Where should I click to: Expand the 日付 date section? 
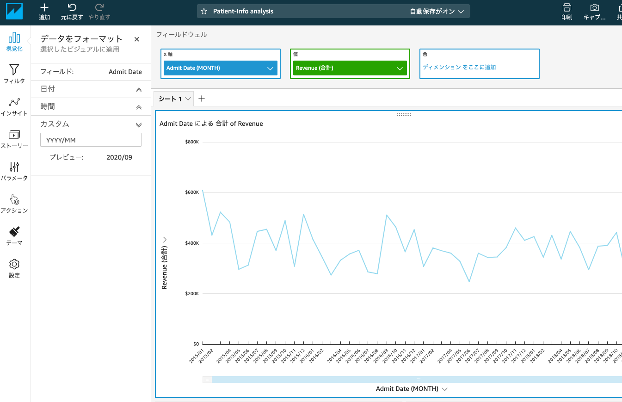click(91, 89)
